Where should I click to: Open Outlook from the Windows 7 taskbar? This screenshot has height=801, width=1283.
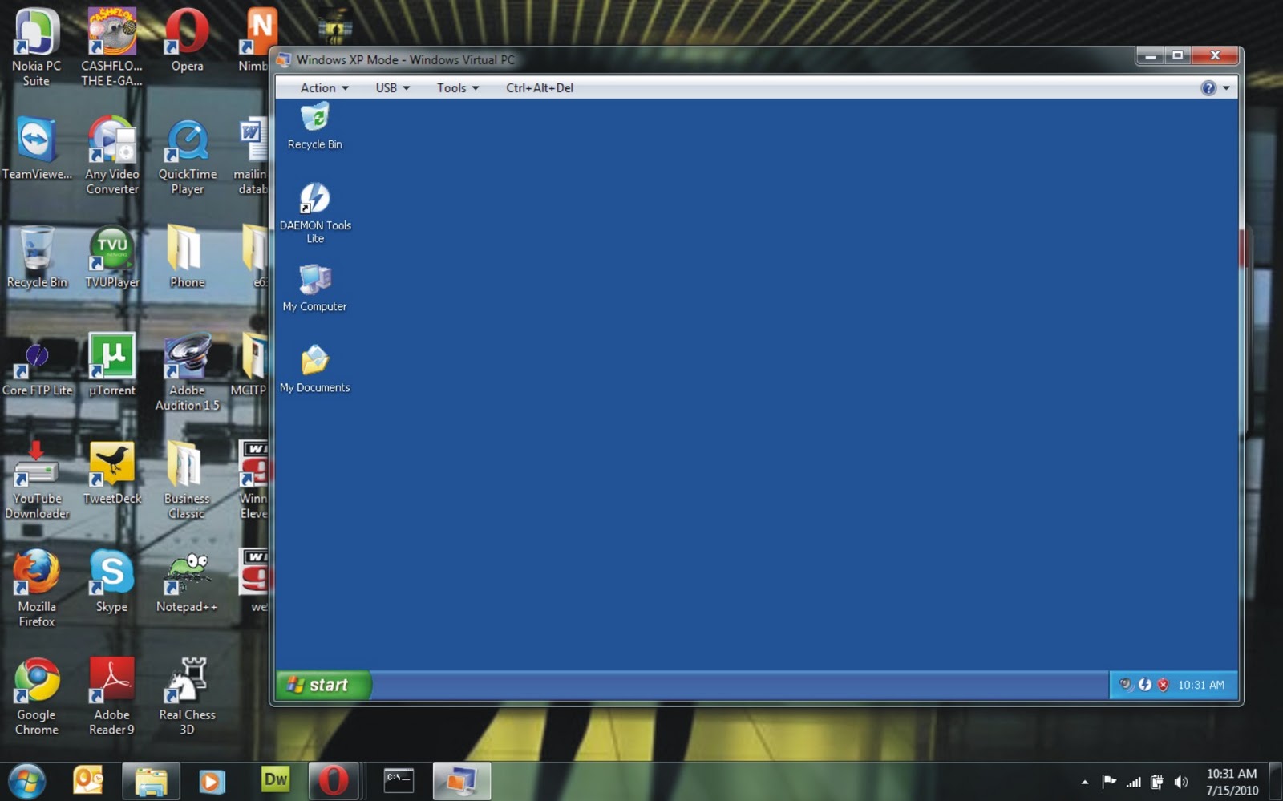(88, 780)
